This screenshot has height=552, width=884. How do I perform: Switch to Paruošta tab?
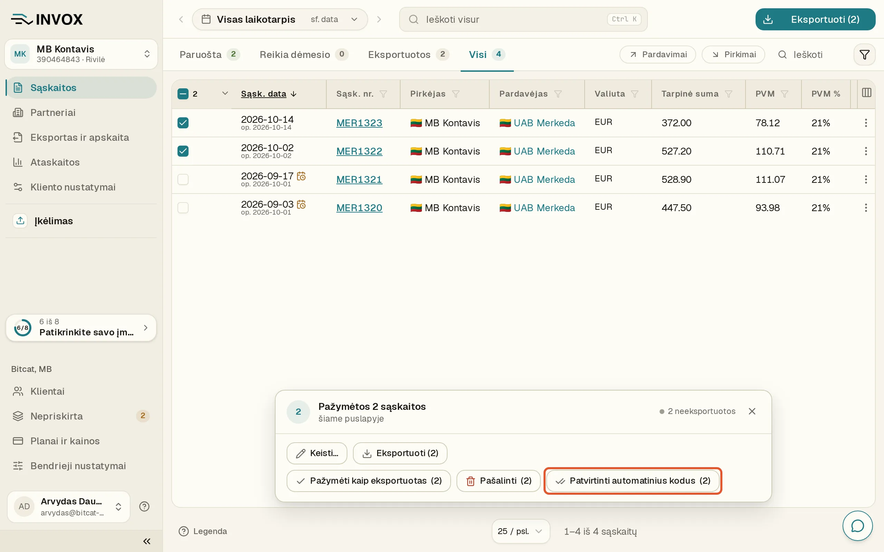point(209,55)
